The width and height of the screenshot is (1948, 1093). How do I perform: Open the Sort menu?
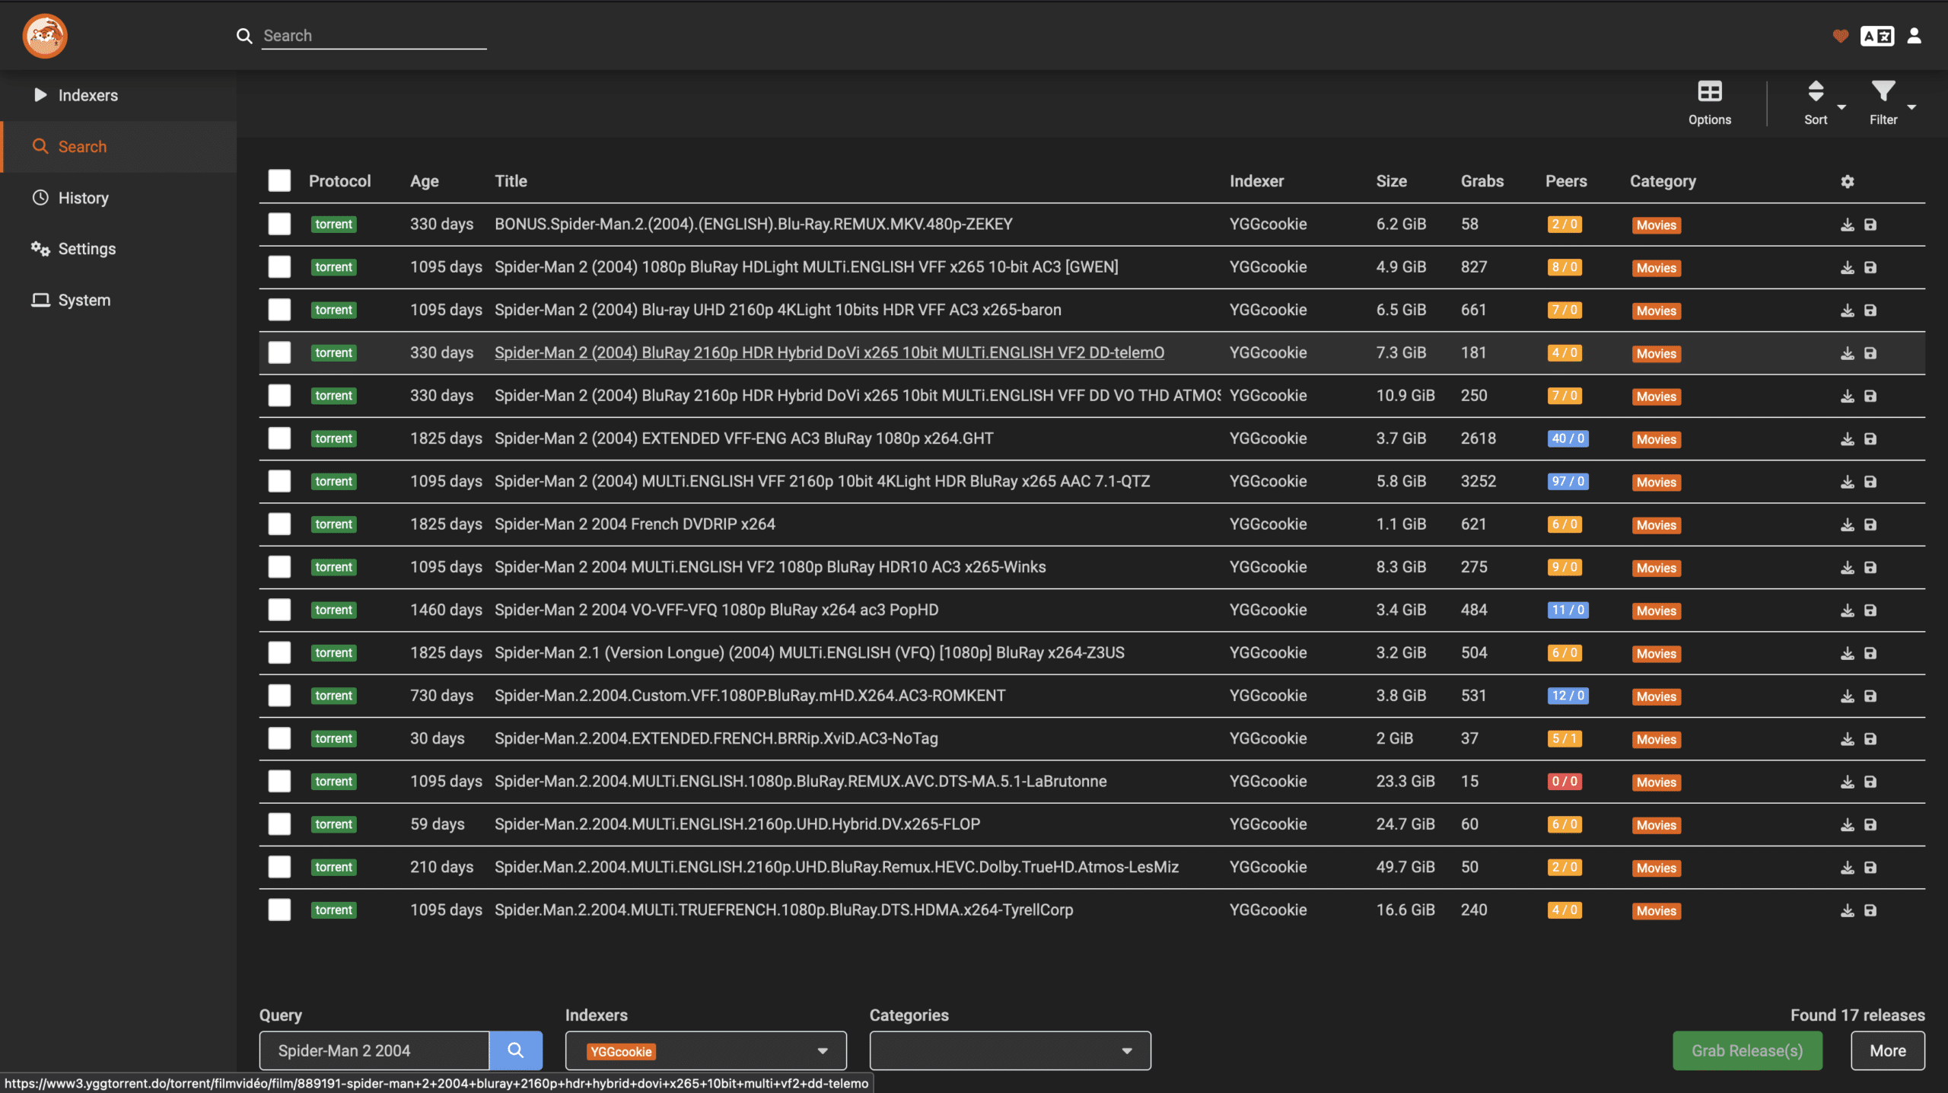(x=1816, y=104)
